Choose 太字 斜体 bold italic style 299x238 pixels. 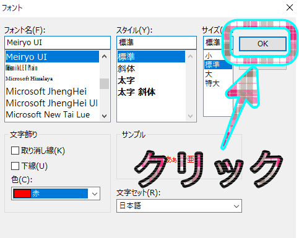coord(136,92)
